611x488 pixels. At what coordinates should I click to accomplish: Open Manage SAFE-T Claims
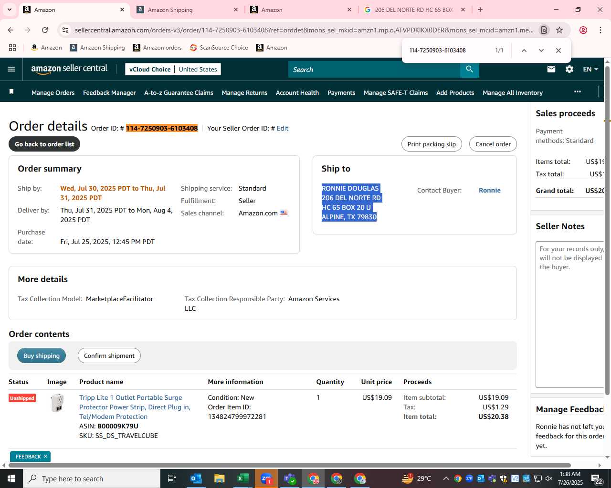click(396, 92)
